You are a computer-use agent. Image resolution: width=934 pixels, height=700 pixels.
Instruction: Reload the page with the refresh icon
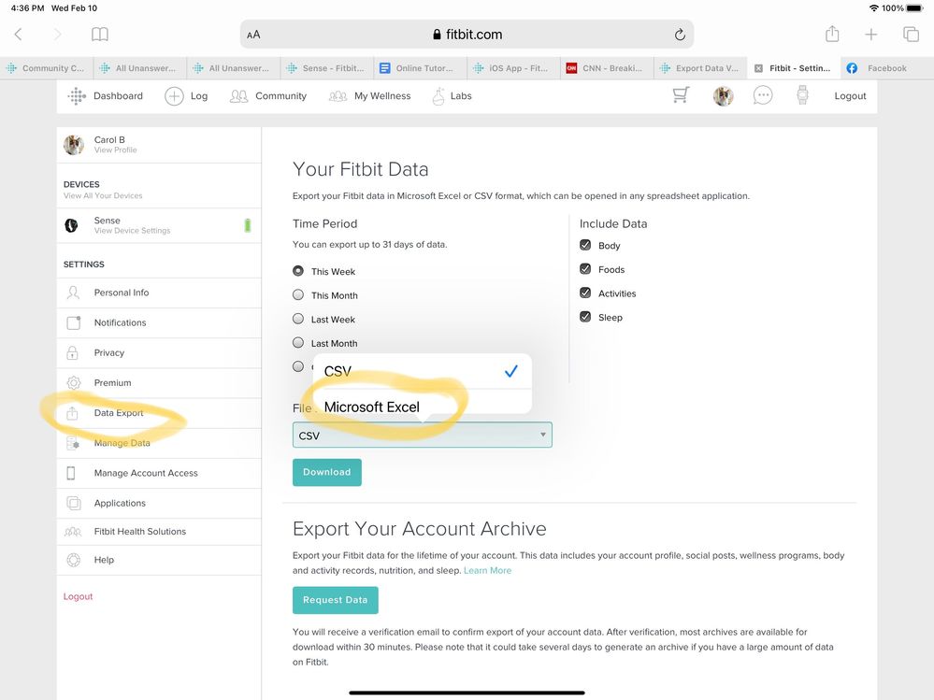coord(680,35)
